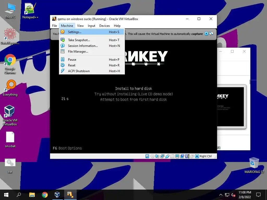
Task: Click the keyboard capture arrow icon
Action: point(197,156)
